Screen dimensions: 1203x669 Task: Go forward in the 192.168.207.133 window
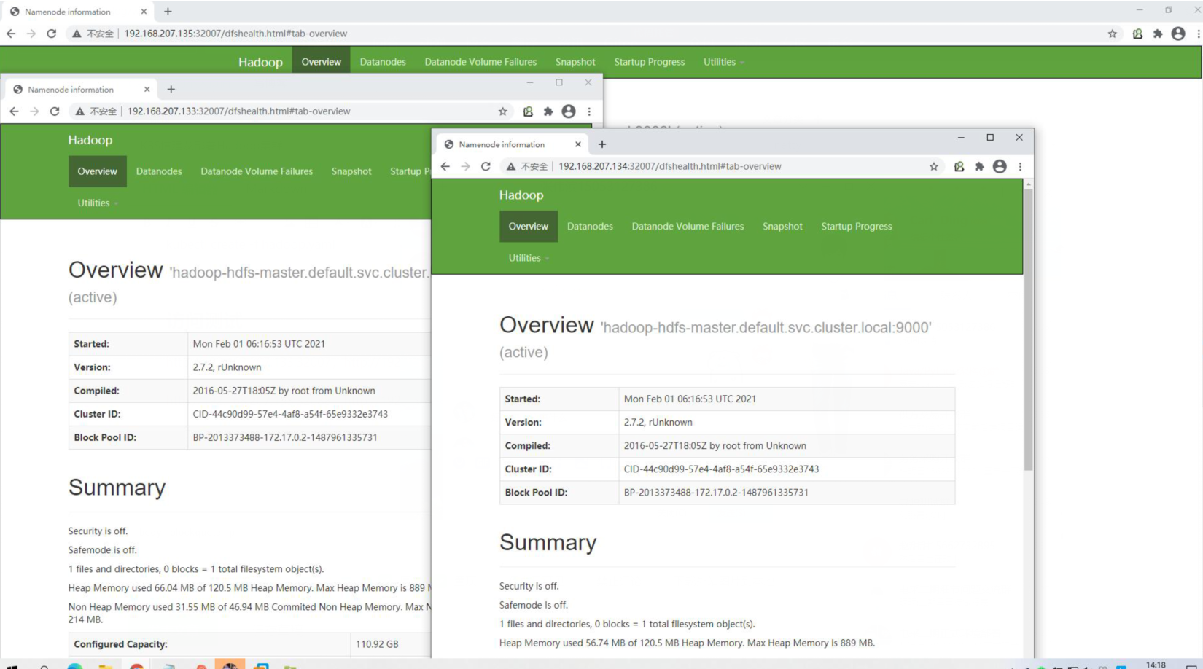(x=34, y=111)
